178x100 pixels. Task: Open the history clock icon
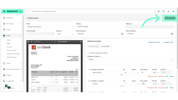pos(164,11)
